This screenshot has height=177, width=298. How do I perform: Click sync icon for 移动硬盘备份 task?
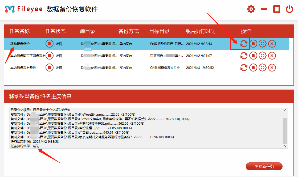pos(244,44)
